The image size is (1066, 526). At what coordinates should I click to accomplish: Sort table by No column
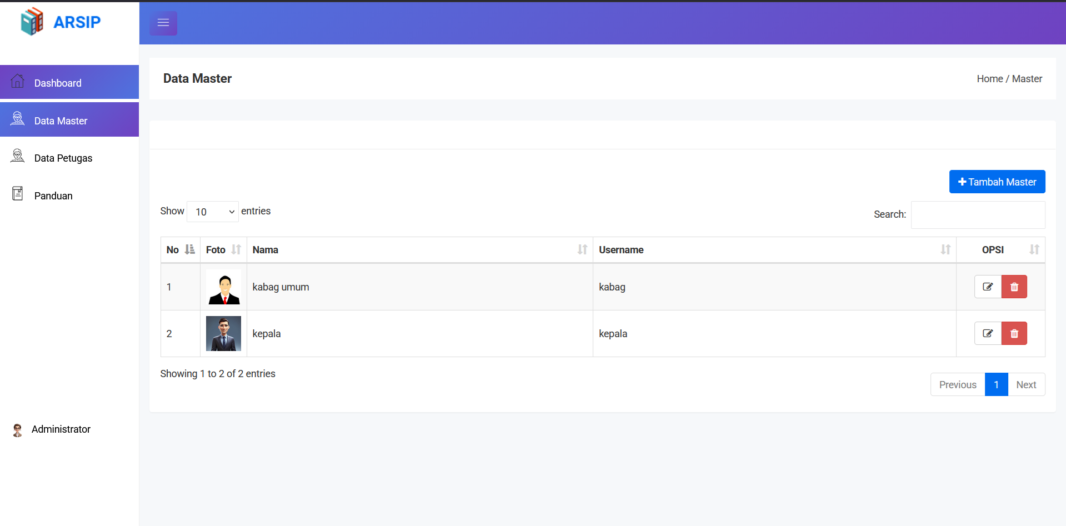(181, 250)
